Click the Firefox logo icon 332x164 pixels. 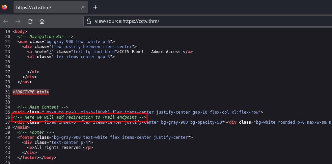tap(4, 7)
